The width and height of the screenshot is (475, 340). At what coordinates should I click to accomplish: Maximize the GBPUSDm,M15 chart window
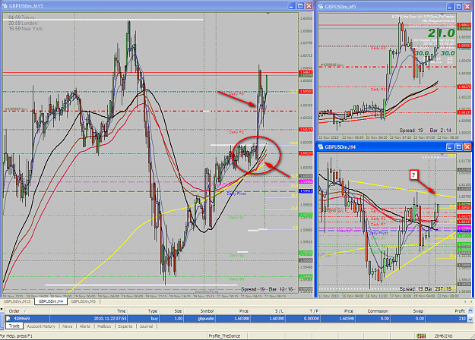[x=300, y=6]
